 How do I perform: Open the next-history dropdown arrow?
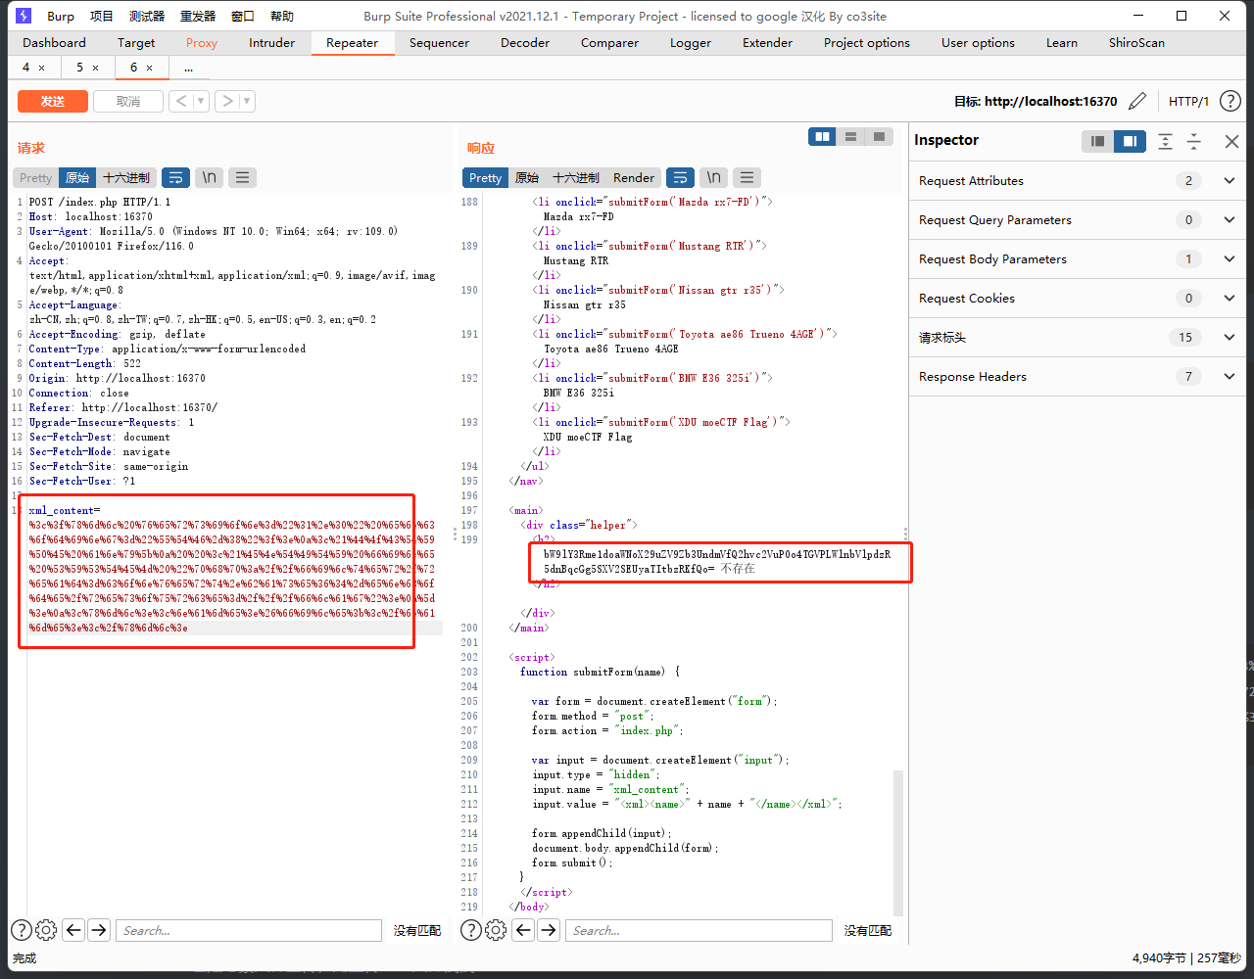click(x=247, y=101)
